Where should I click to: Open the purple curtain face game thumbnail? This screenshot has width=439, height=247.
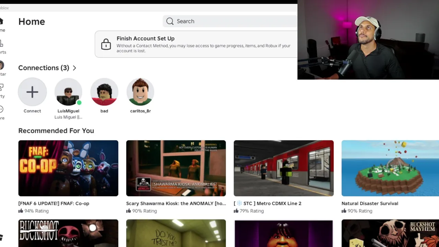(284, 233)
